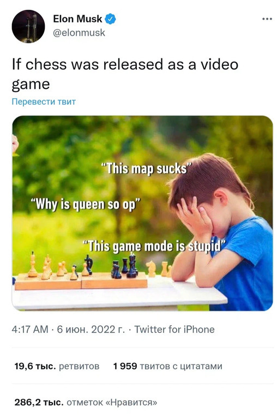Show 286,2 тыс. отметок «Нравится» list
The image size is (277, 419).
pyautogui.click(x=86, y=402)
